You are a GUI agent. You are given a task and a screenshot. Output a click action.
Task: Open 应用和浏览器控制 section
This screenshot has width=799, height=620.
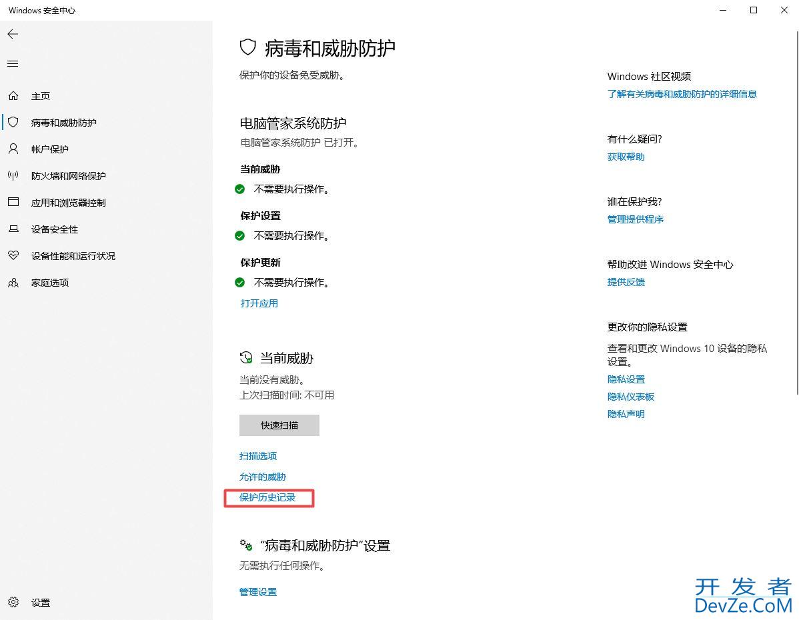[x=106, y=202]
